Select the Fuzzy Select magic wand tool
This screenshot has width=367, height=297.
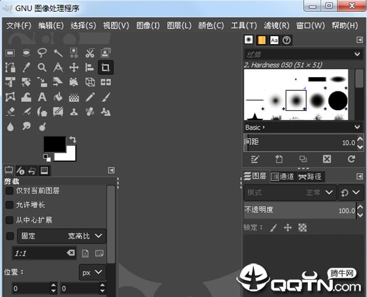pyautogui.click(x=58, y=53)
